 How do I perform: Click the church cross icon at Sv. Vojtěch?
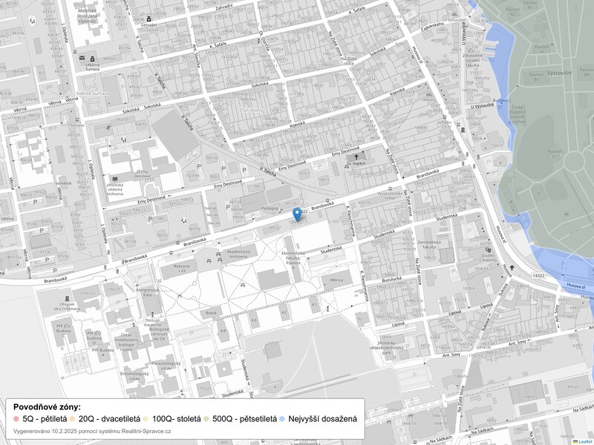(356, 158)
